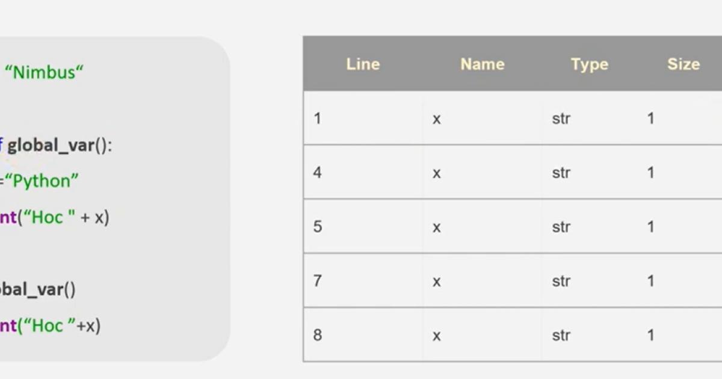Select line number 4 cell
Screen dimensions: 722x379
(318, 173)
